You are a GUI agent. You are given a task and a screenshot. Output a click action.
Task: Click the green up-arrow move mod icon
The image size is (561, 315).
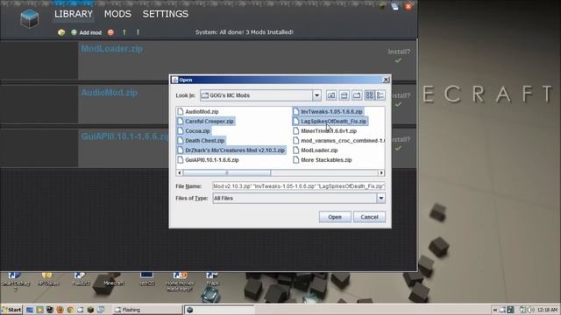point(124,32)
